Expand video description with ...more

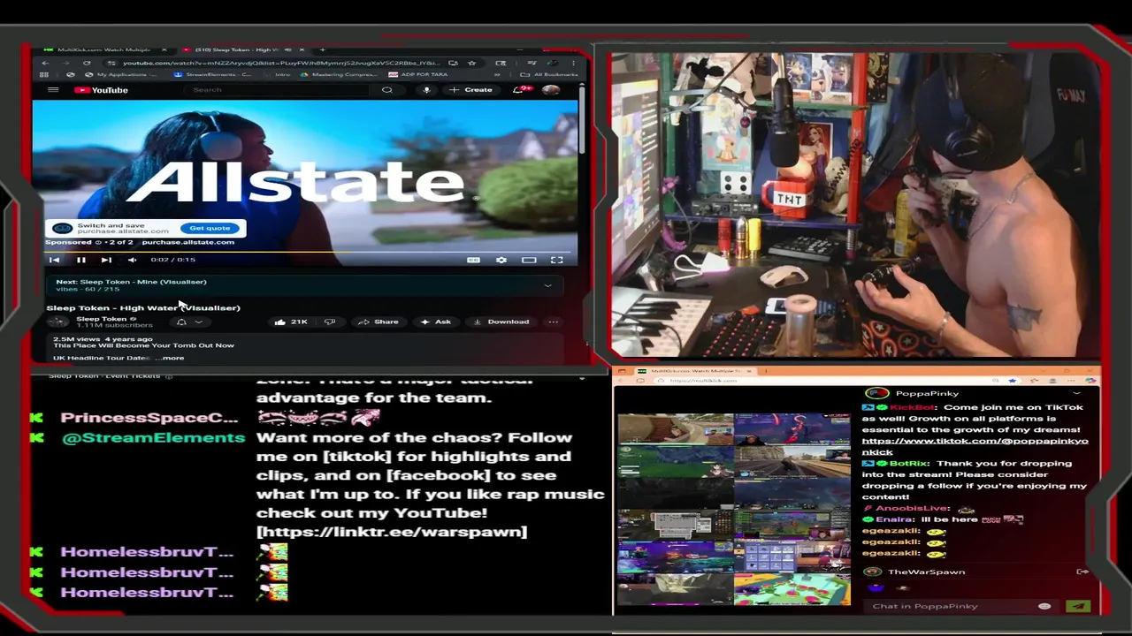[x=171, y=358]
